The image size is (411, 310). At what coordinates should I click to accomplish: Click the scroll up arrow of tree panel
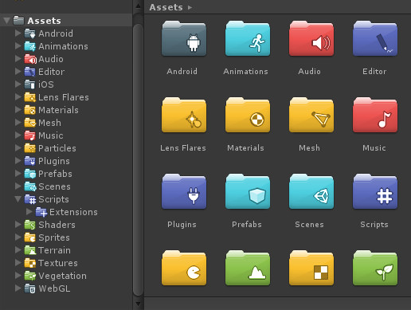coord(138,6)
